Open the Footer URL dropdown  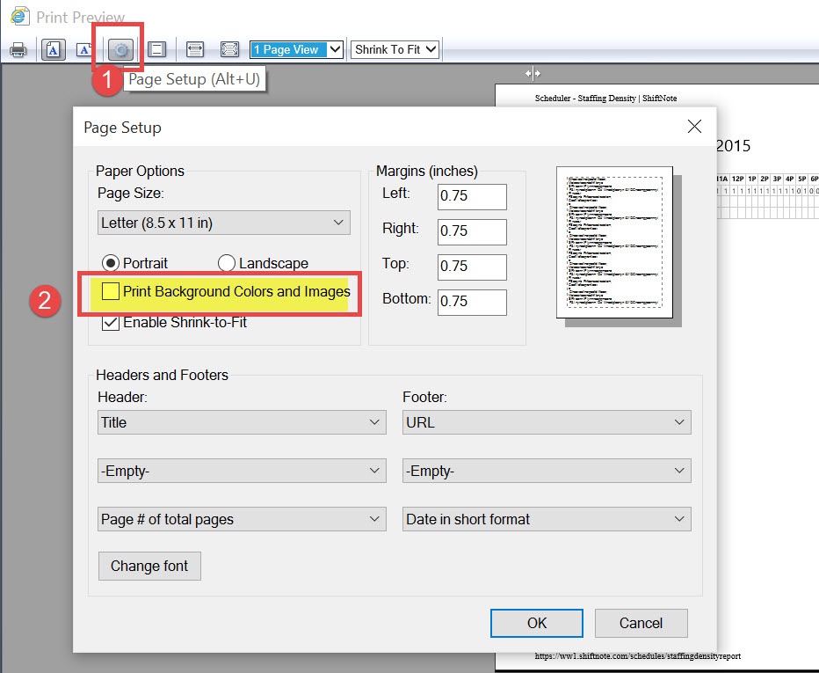(x=546, y=422)
